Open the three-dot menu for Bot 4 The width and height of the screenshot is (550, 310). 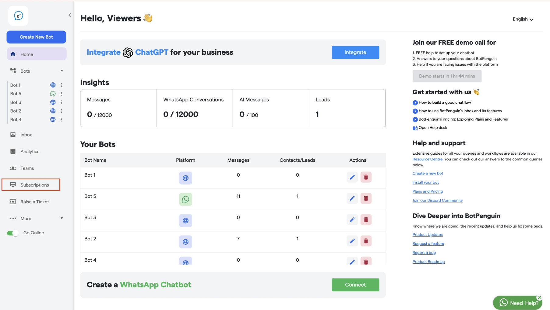click(x=61, y=120)
